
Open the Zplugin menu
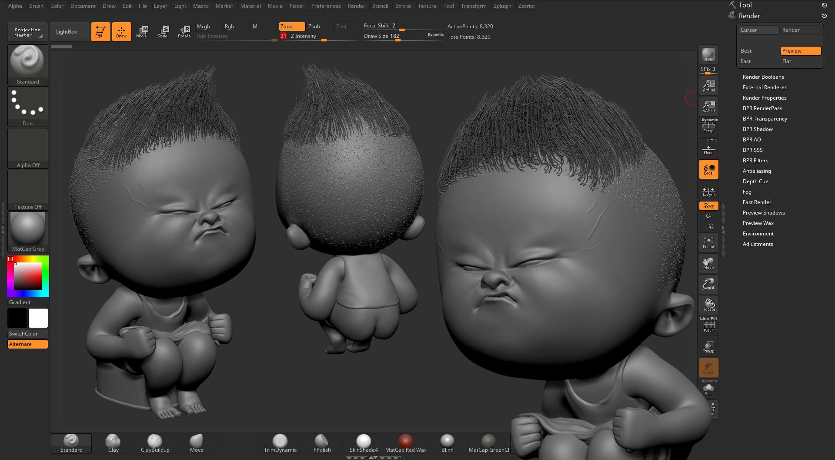pyautogui.click(x=502, y=6)
